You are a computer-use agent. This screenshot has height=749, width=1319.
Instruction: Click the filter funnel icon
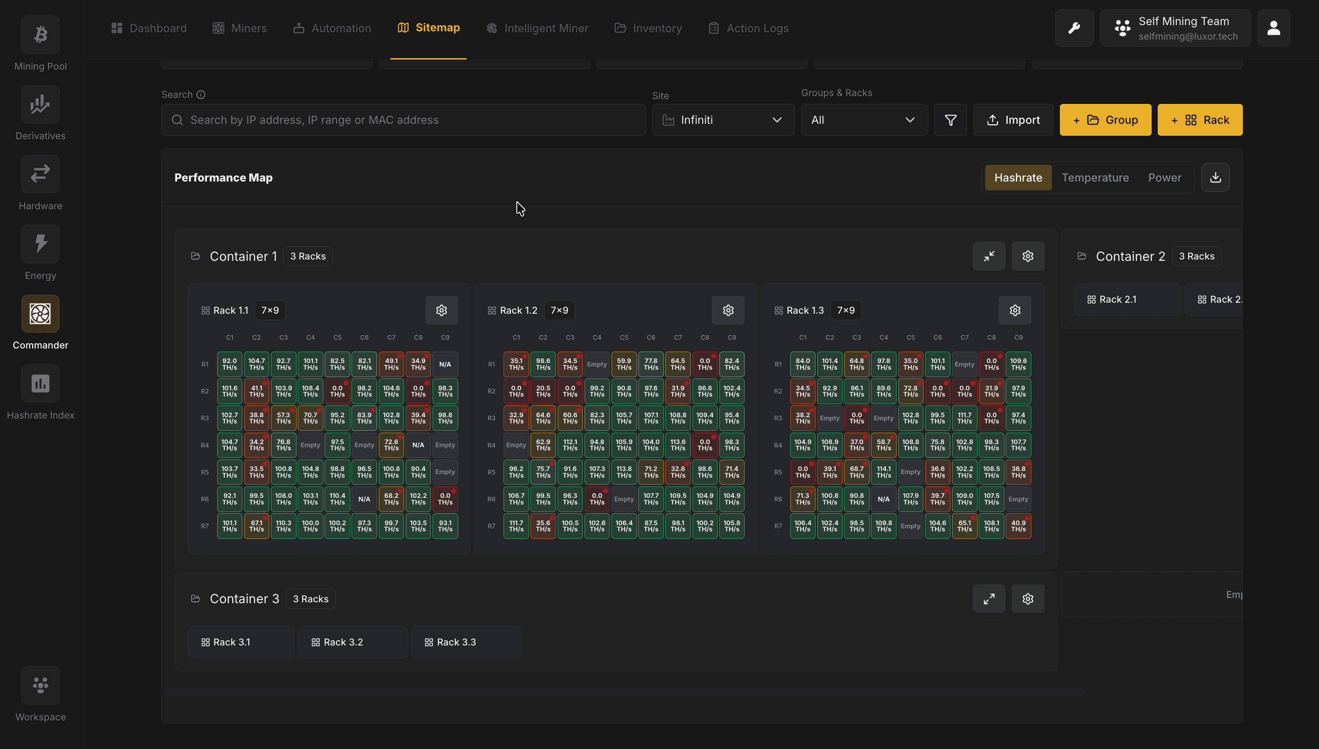pyautogui.click(x=950, y=120)
